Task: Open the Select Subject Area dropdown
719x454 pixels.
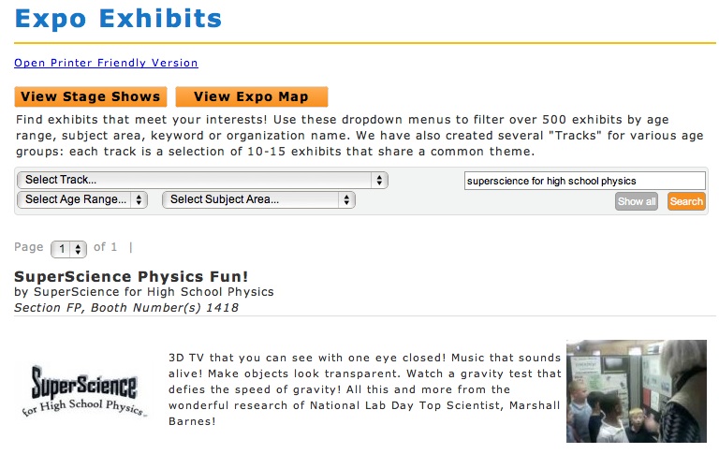Action: [258, 199]
